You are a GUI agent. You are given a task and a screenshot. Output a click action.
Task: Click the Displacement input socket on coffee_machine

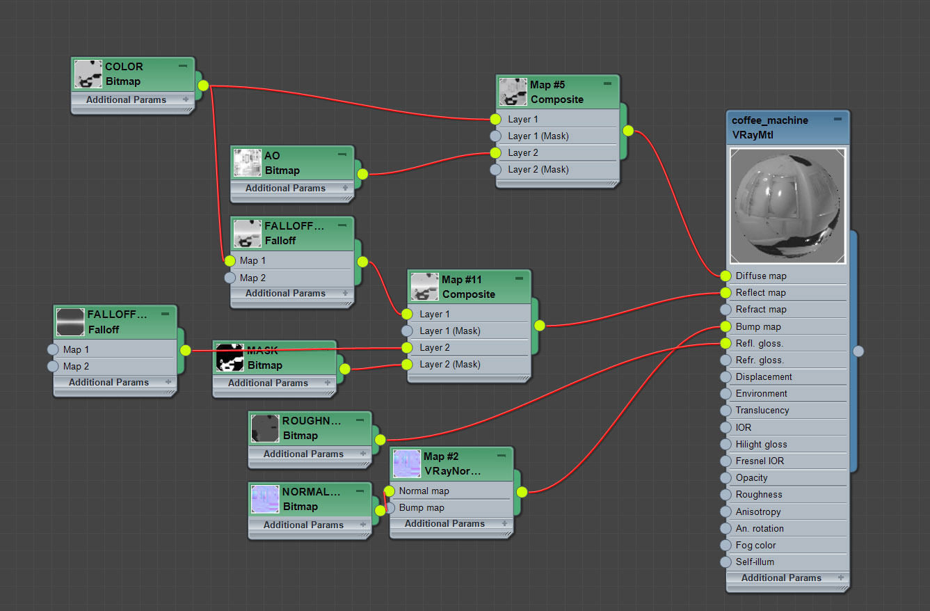(725, 376)
